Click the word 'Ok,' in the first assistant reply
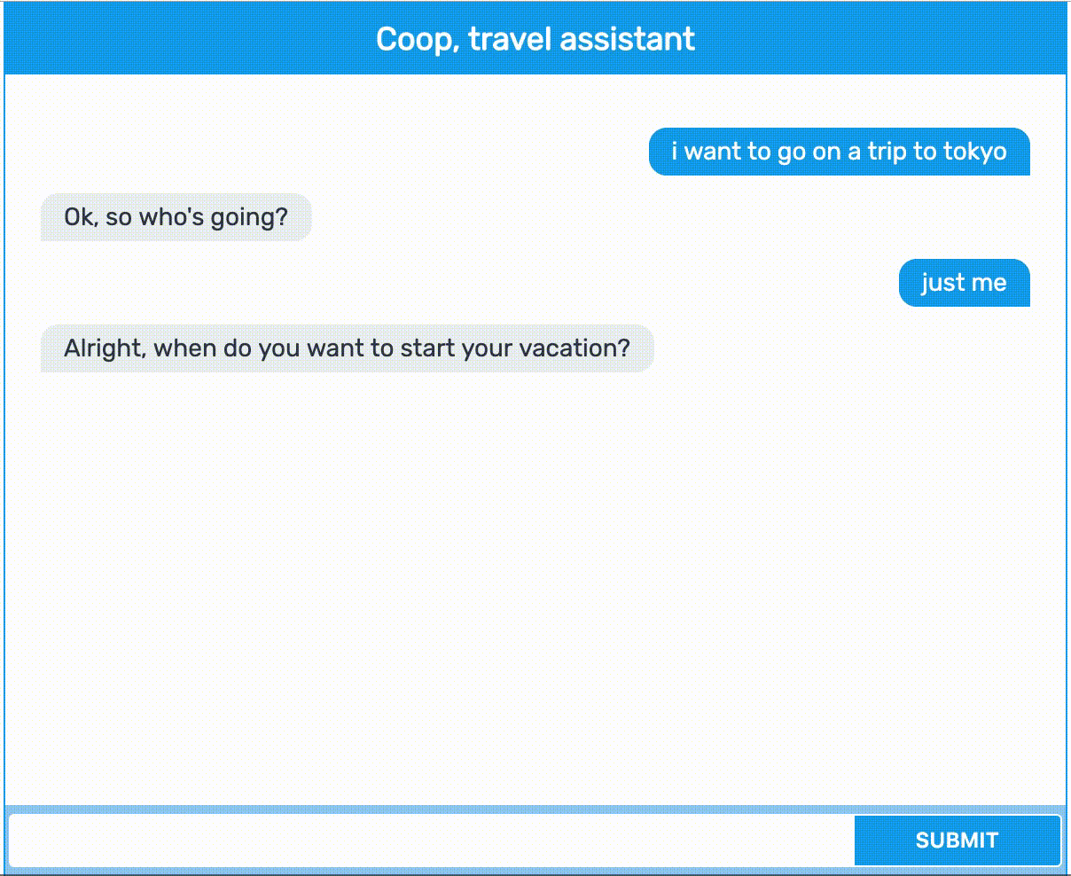 click(81, 217)
